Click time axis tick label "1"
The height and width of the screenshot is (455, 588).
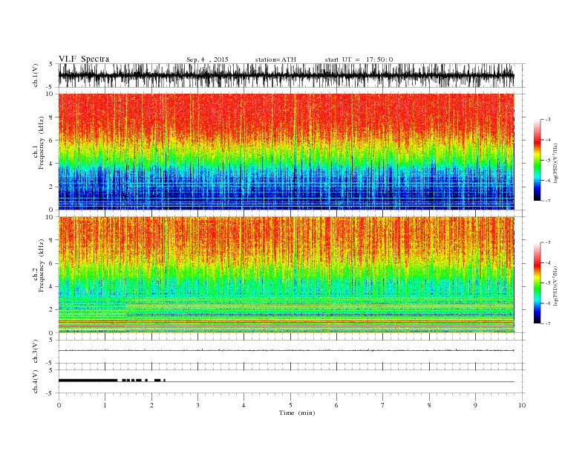tap(105, 405)
